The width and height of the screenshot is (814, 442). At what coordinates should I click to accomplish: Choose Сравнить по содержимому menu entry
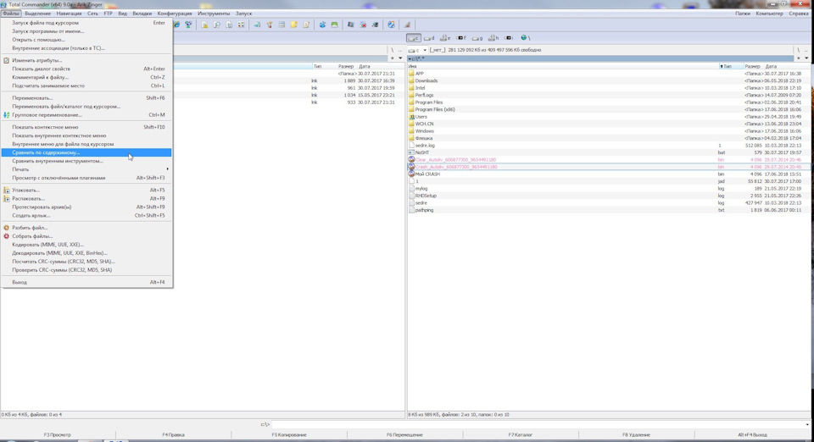86,152
